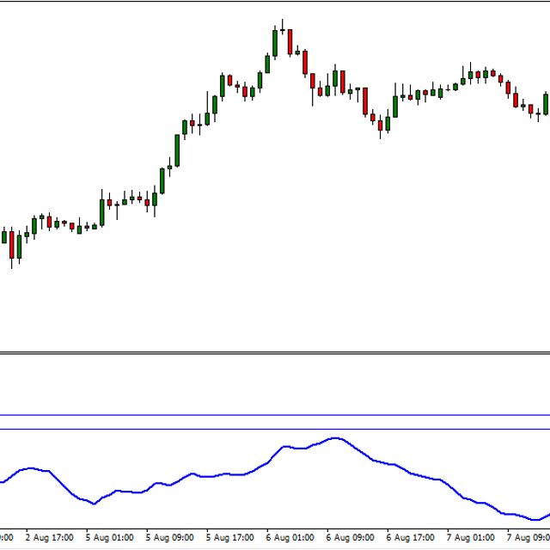Click the oscillator's first hump near 2 Aug 17:00

coord(31,468)
